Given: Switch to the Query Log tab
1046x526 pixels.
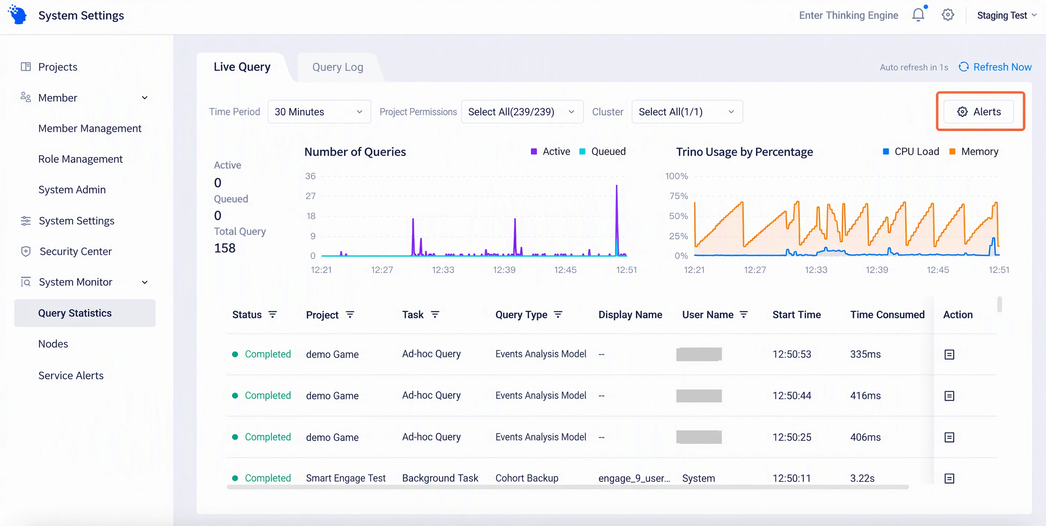Looking at the screenshot, I should click(x=337, y=67).
